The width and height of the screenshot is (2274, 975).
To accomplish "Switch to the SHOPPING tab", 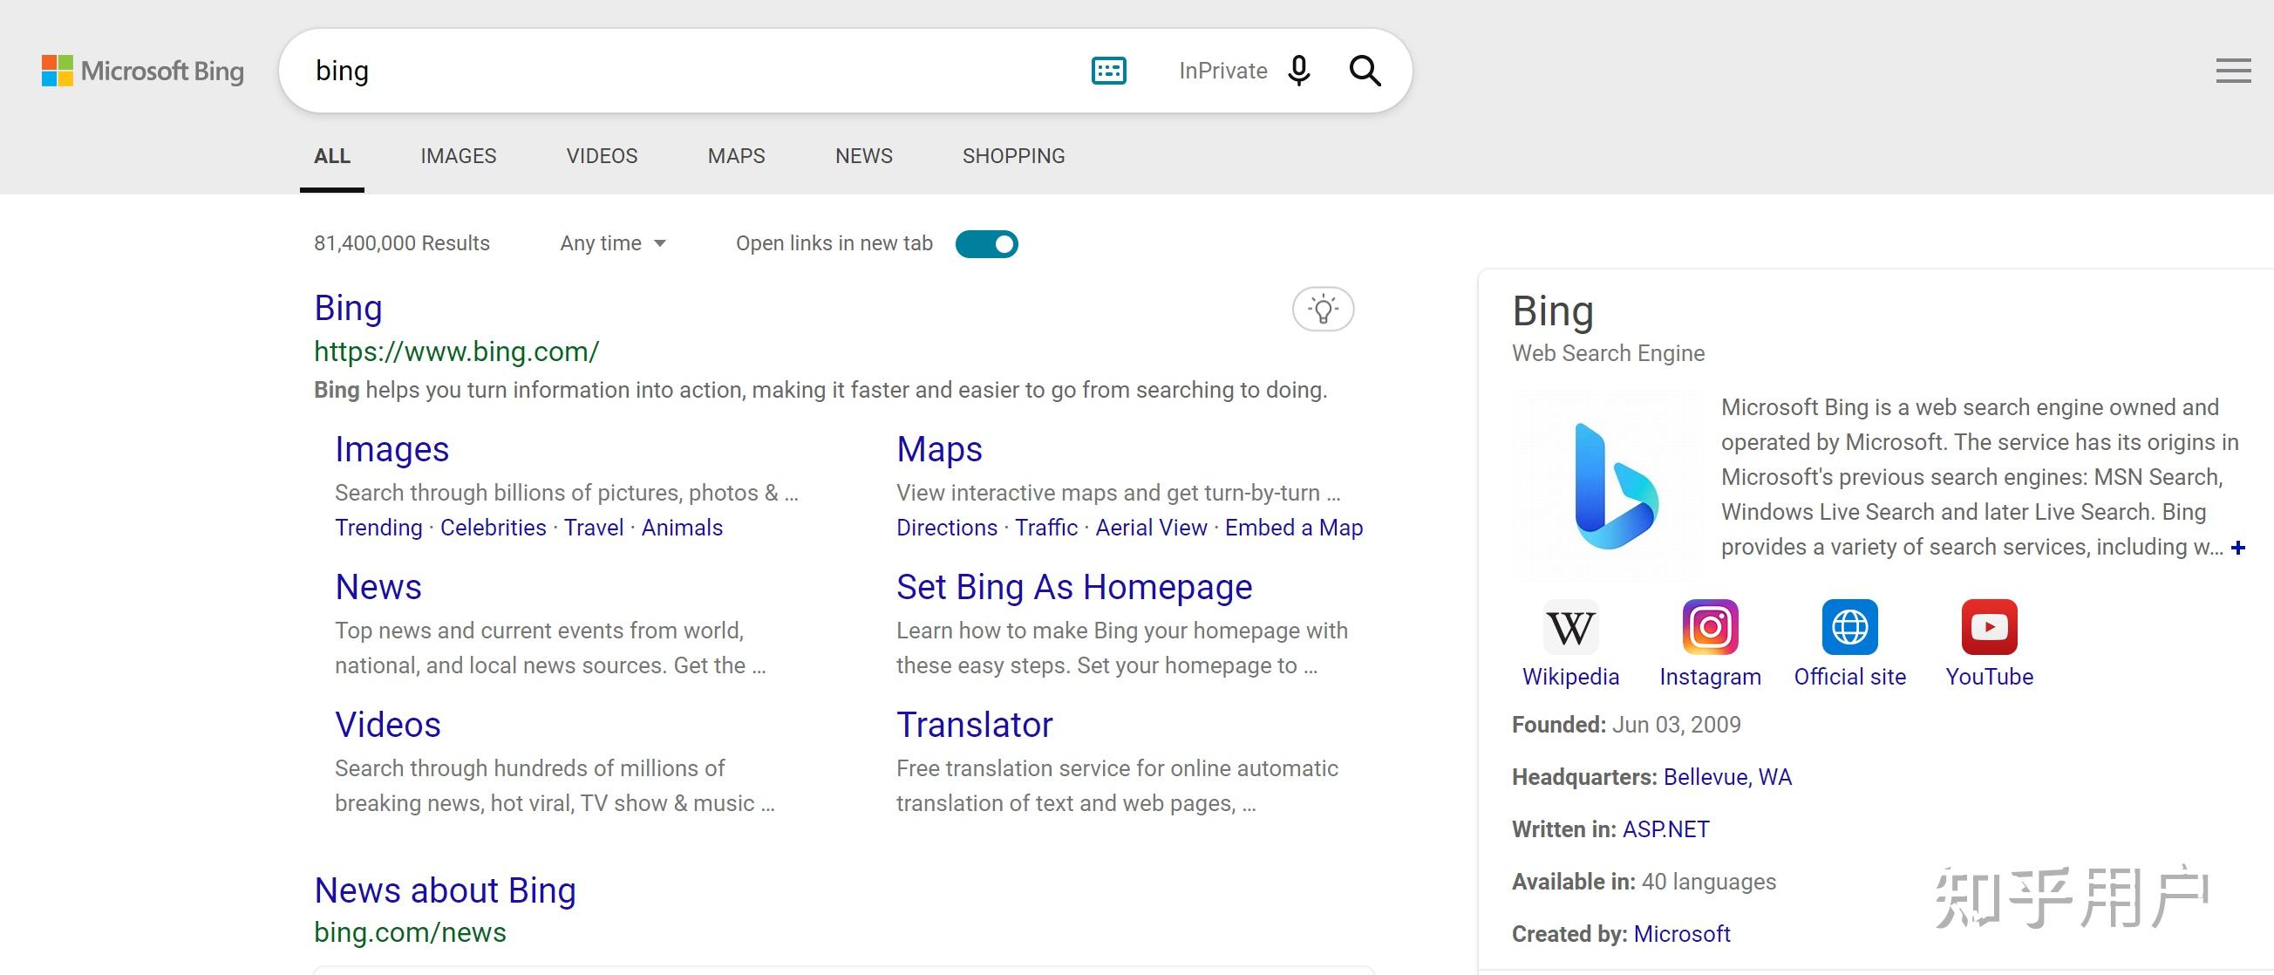I will [1013, 156].
